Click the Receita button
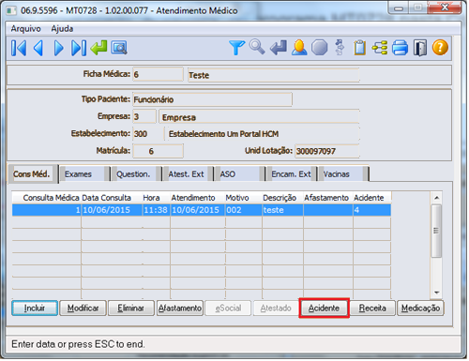Screen dimensions: 469x361 point(372,308)
